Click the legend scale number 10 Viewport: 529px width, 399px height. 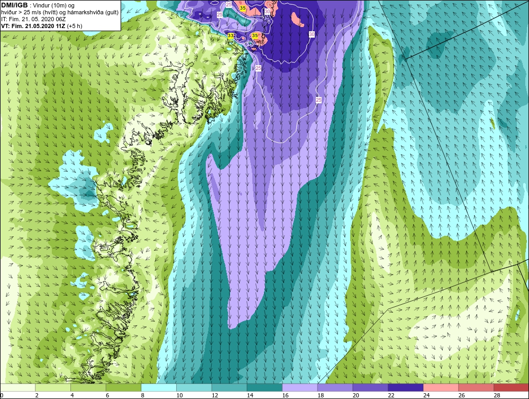179,395
